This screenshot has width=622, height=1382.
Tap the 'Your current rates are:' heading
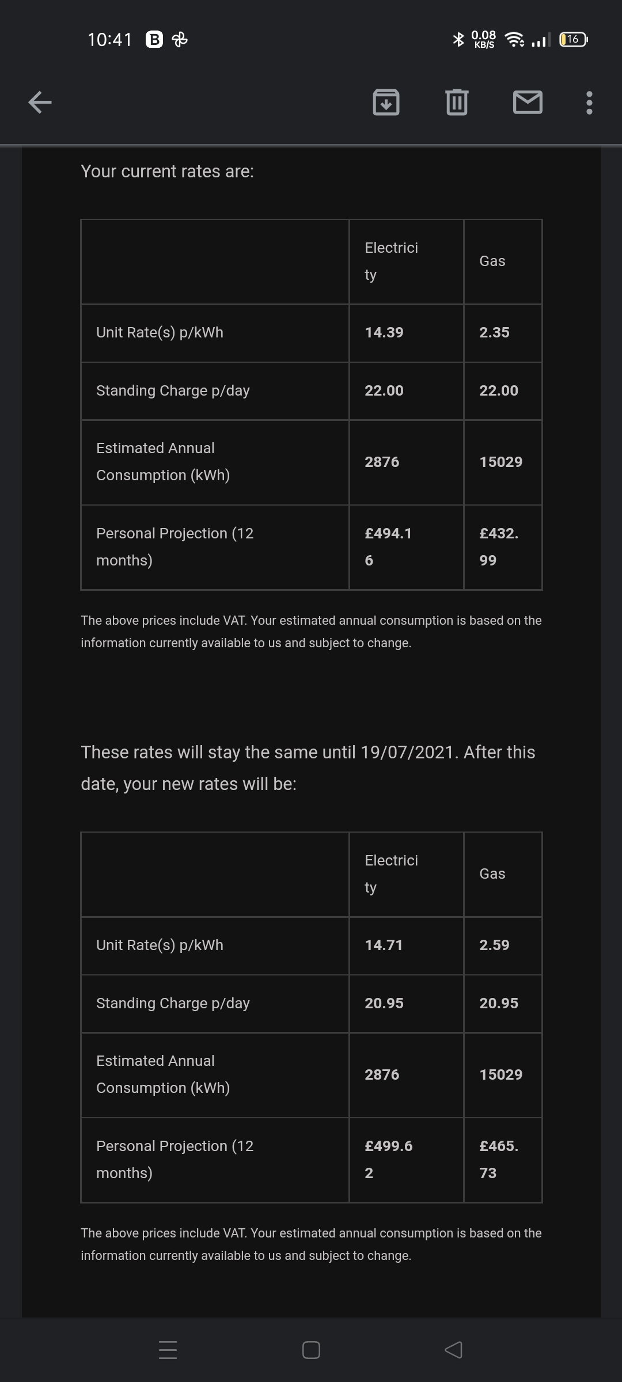[x=167, y=171]
